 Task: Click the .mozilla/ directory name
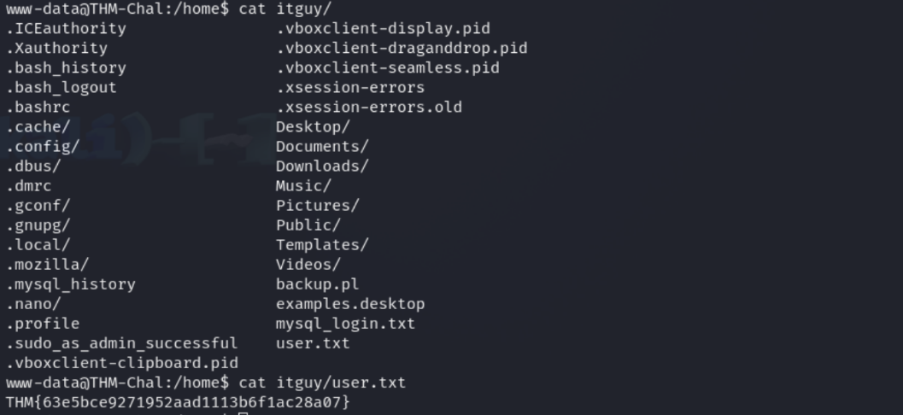[x=47, y=265]
